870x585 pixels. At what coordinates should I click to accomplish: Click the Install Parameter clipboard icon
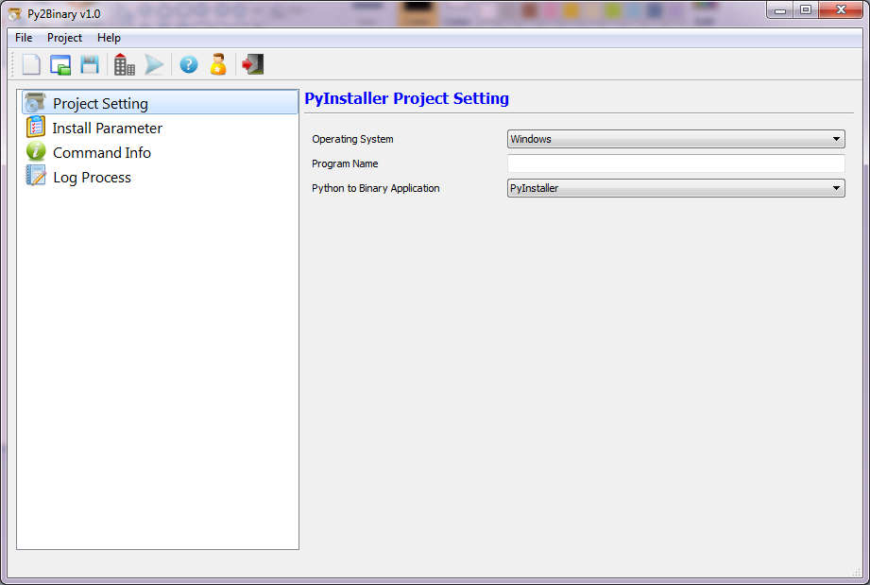point(36,127)
